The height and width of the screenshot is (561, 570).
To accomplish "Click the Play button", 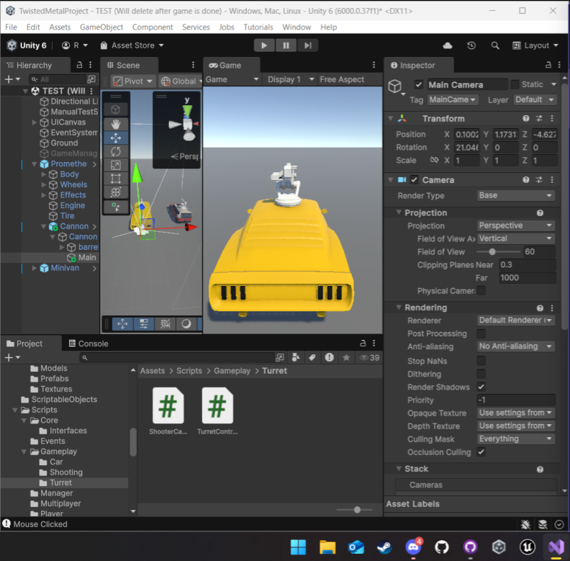I will 264,45.
